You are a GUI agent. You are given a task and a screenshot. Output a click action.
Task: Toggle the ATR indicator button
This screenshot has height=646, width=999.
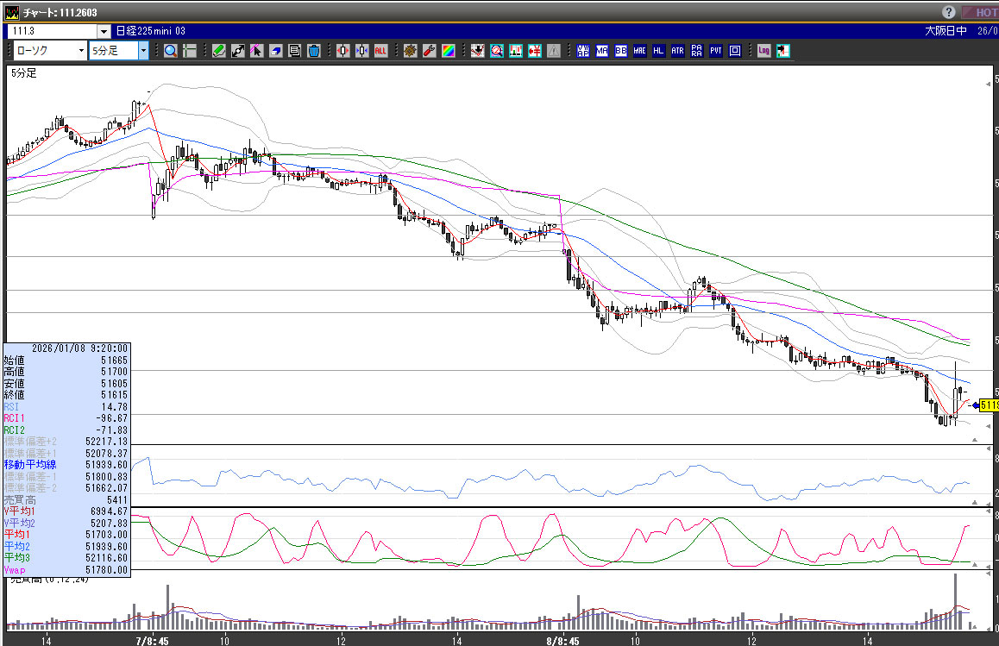[677, 51]
